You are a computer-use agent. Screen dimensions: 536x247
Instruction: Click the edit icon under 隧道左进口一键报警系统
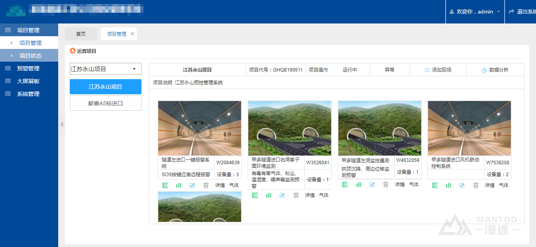click(x=192, y=185)
